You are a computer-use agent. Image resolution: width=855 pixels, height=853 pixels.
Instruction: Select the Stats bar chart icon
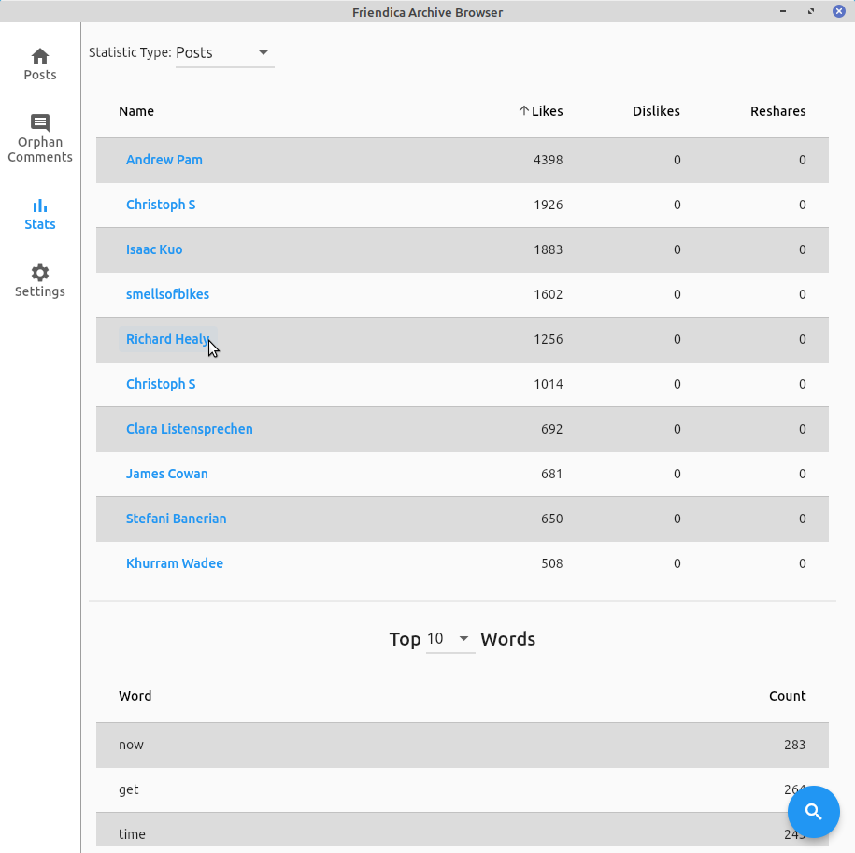(x=40, y=206)
